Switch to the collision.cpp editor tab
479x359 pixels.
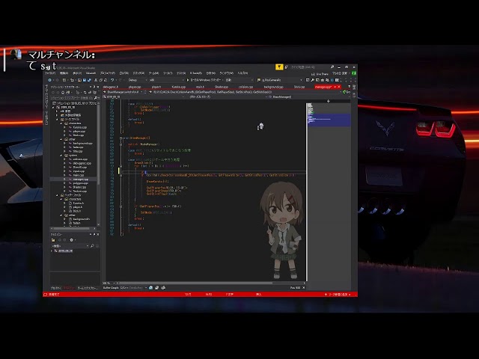point(246,87)
